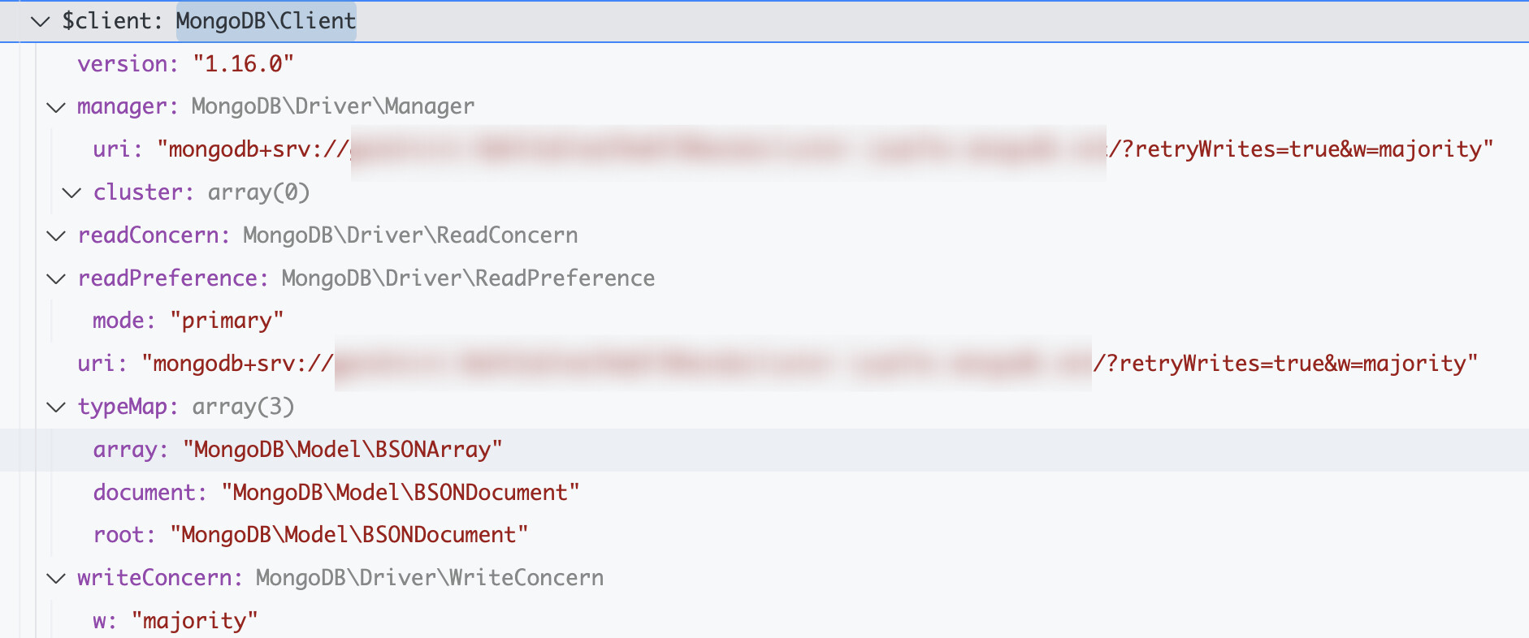Click the mode "primary" entry
1529x638 pixels.
188,321
